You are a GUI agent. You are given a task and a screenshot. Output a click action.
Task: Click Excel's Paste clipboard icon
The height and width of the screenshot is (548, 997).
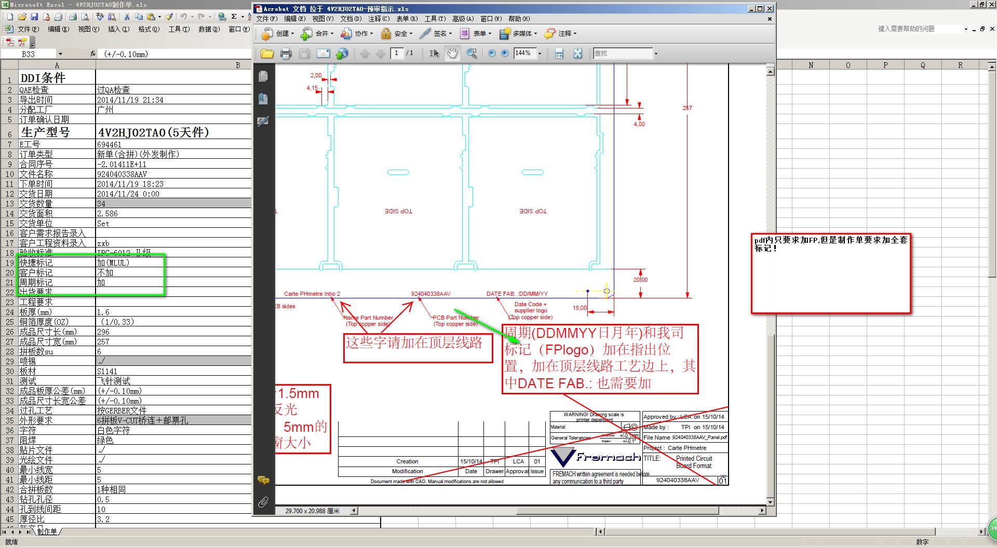(x=151, y=17)
